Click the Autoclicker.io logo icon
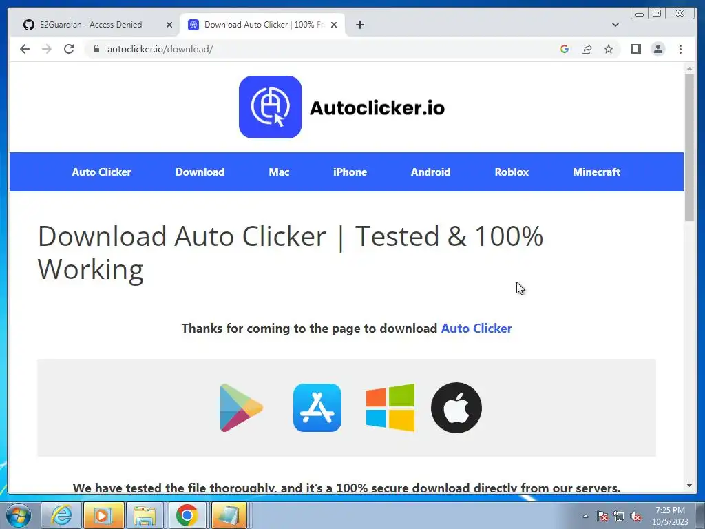Viewport: 705px width, 529px height. (270, 107)
